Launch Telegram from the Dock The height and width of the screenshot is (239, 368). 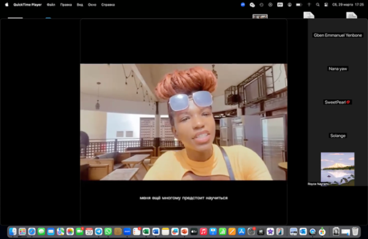[x=99, y=232]
